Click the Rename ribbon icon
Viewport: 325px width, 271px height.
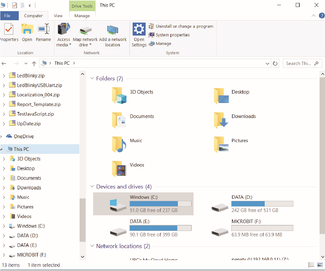click(x=43, y=29)
